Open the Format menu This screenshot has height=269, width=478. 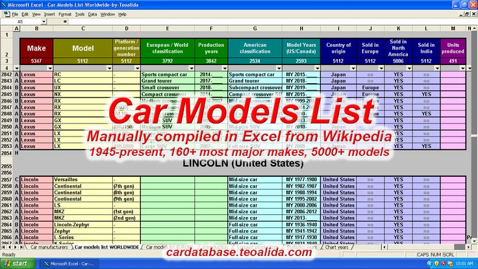coord(65,14)
